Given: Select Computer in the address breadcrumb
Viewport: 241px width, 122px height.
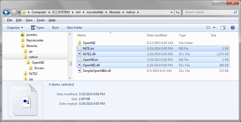Looking at the screenshot, I should [x=39, y=12].
